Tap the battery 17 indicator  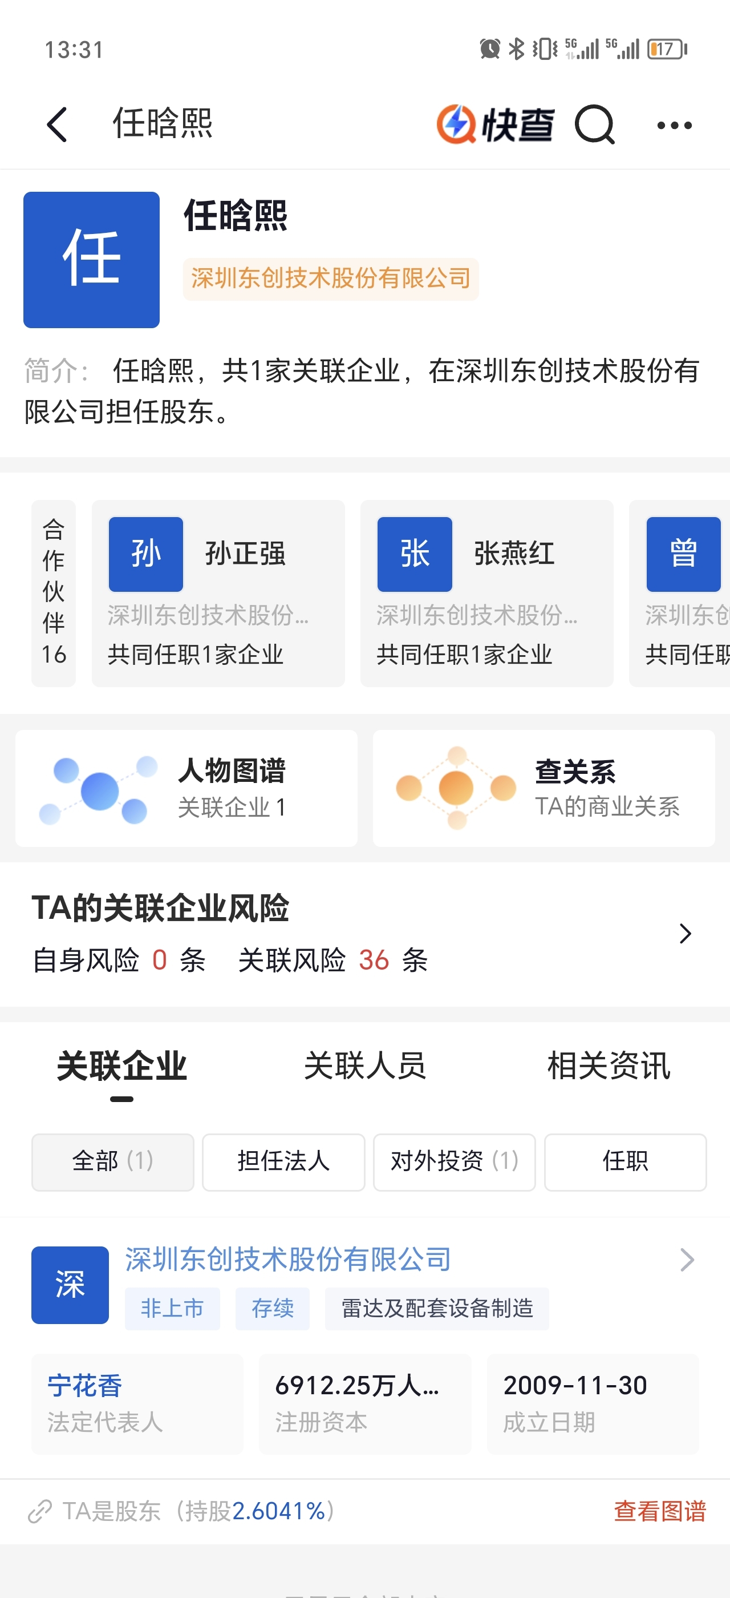667,49
